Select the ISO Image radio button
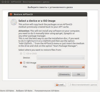Image resolution: width=100 pixels, height=92 pixels. point(21,63)
